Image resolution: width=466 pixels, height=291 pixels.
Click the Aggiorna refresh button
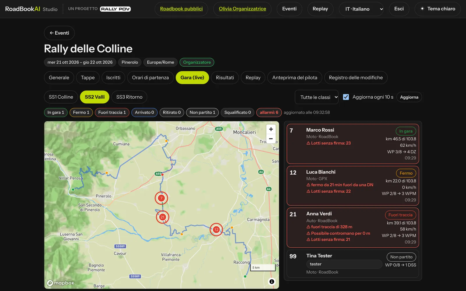pyautogui.click(x=409, y=97)
